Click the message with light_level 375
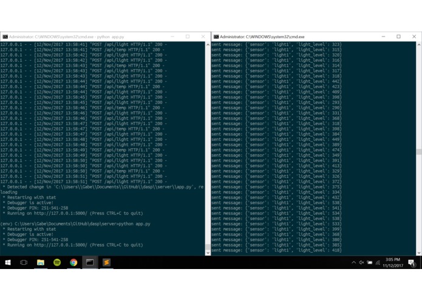Viewport: 422px width, 300px height. pos(276,187)
